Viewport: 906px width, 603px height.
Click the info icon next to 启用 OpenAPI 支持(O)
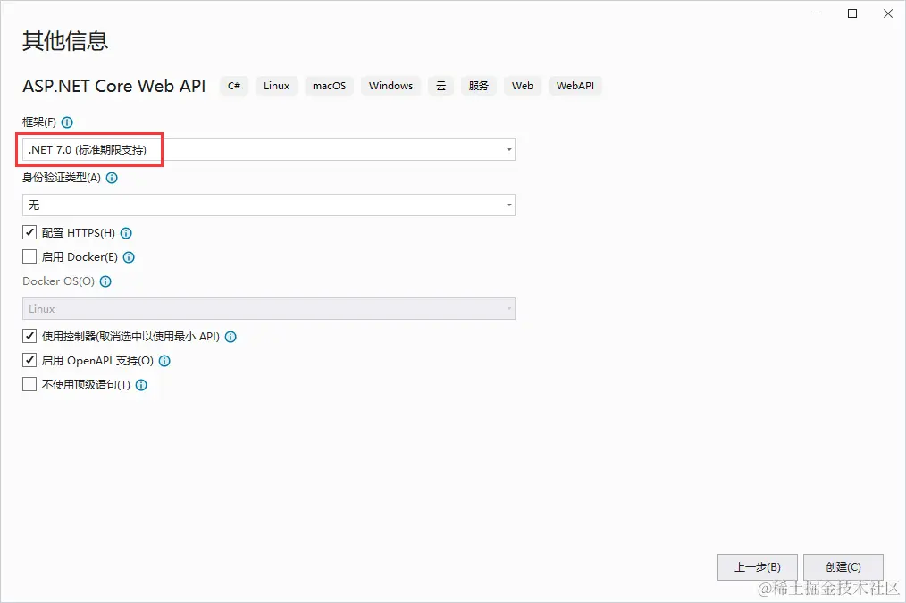pos(164,361)
